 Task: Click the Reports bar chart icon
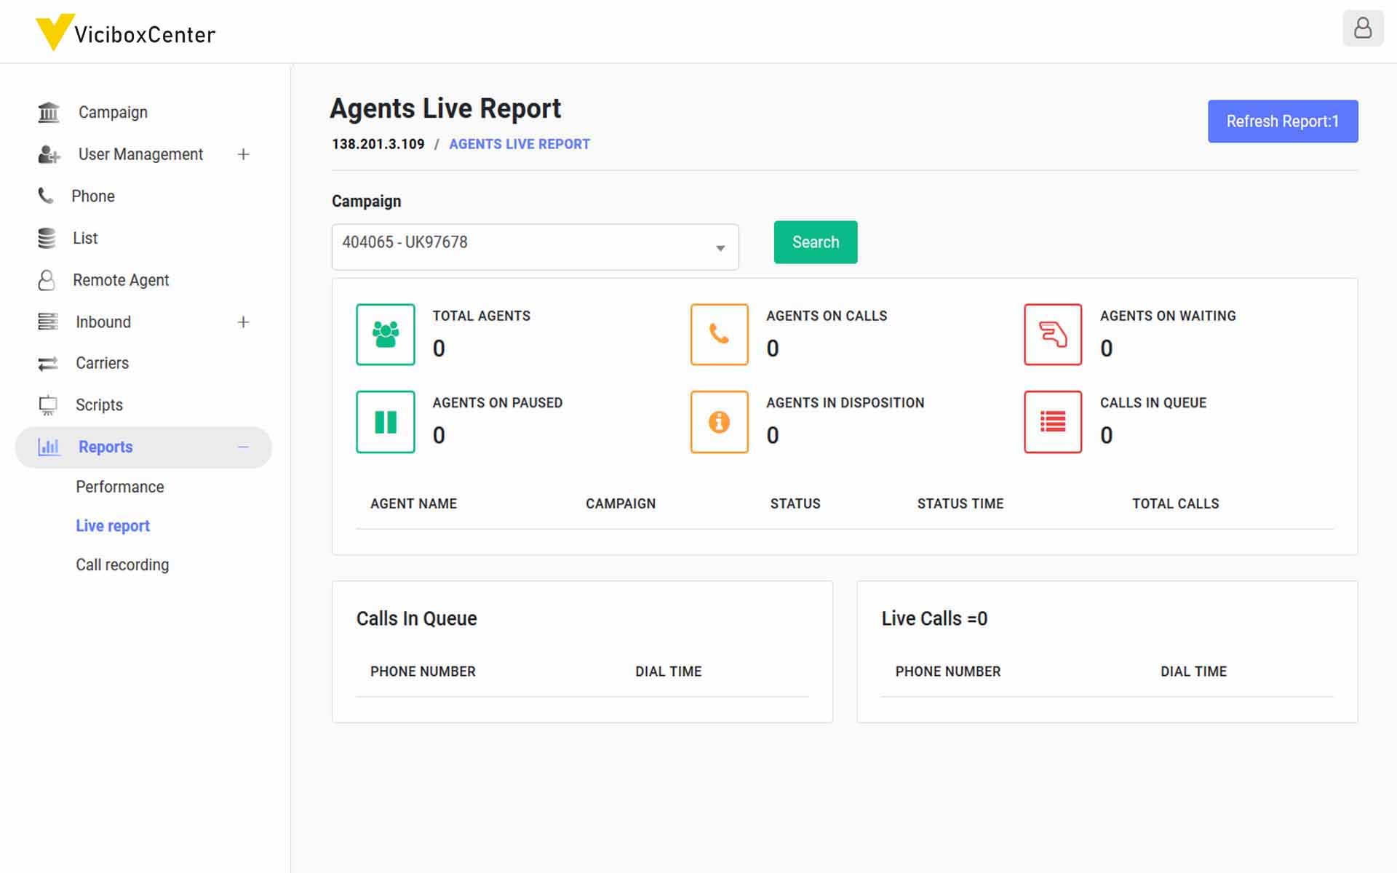[48, 447]
